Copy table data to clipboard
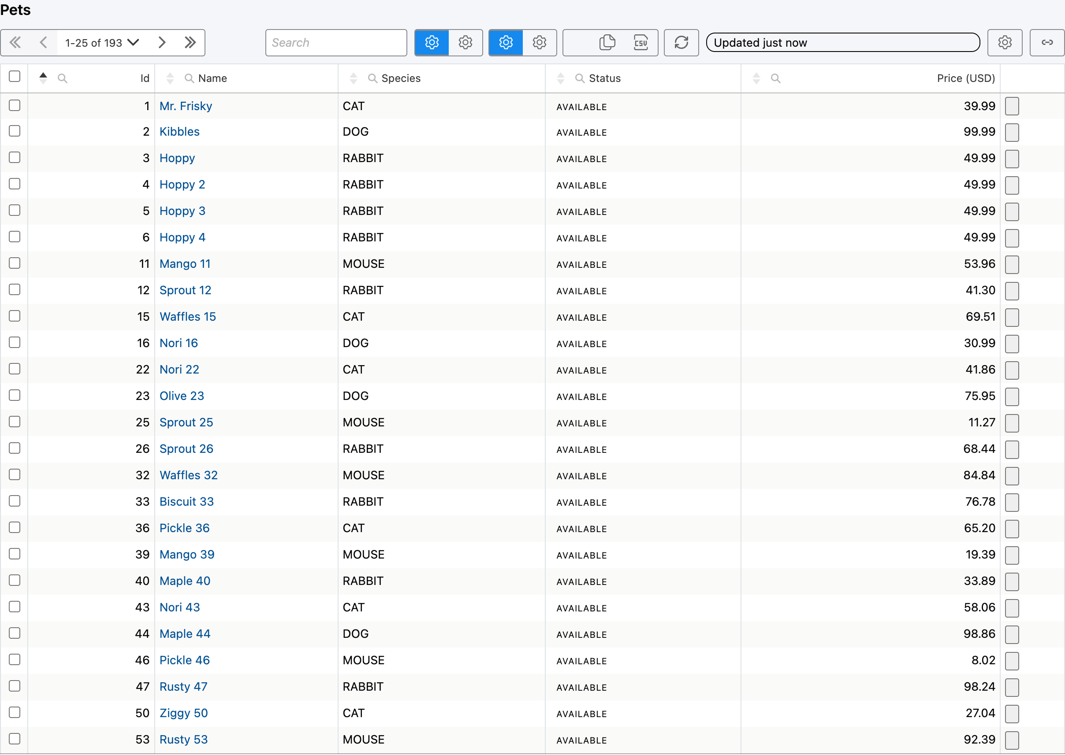The image size is (1065, 755). [607, 43]
